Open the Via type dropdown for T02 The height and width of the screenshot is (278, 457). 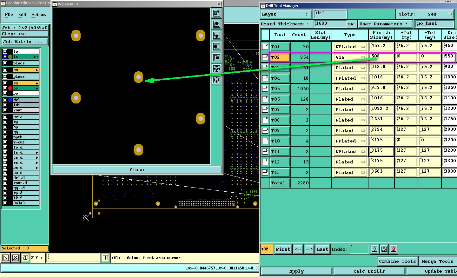[350, 57]
